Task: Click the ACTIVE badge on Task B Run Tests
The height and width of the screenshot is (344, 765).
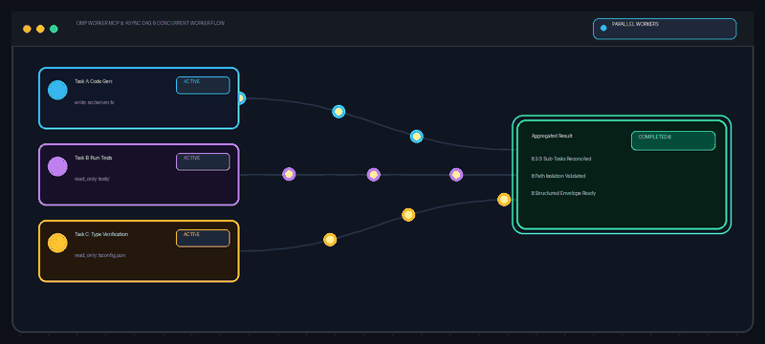Action: pyautogui.click(x=203, y=161)
